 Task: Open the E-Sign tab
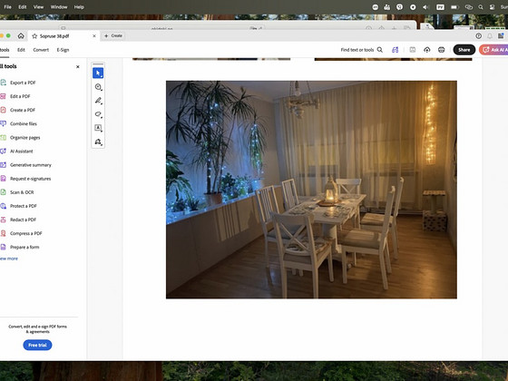[63, 50]
